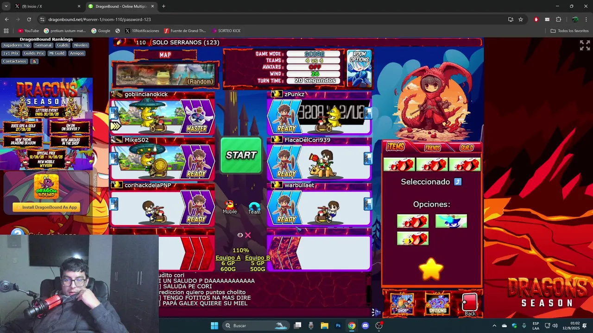Click the Teams 4 vs 4 value
Screen dimensions: 593x333
314,61
